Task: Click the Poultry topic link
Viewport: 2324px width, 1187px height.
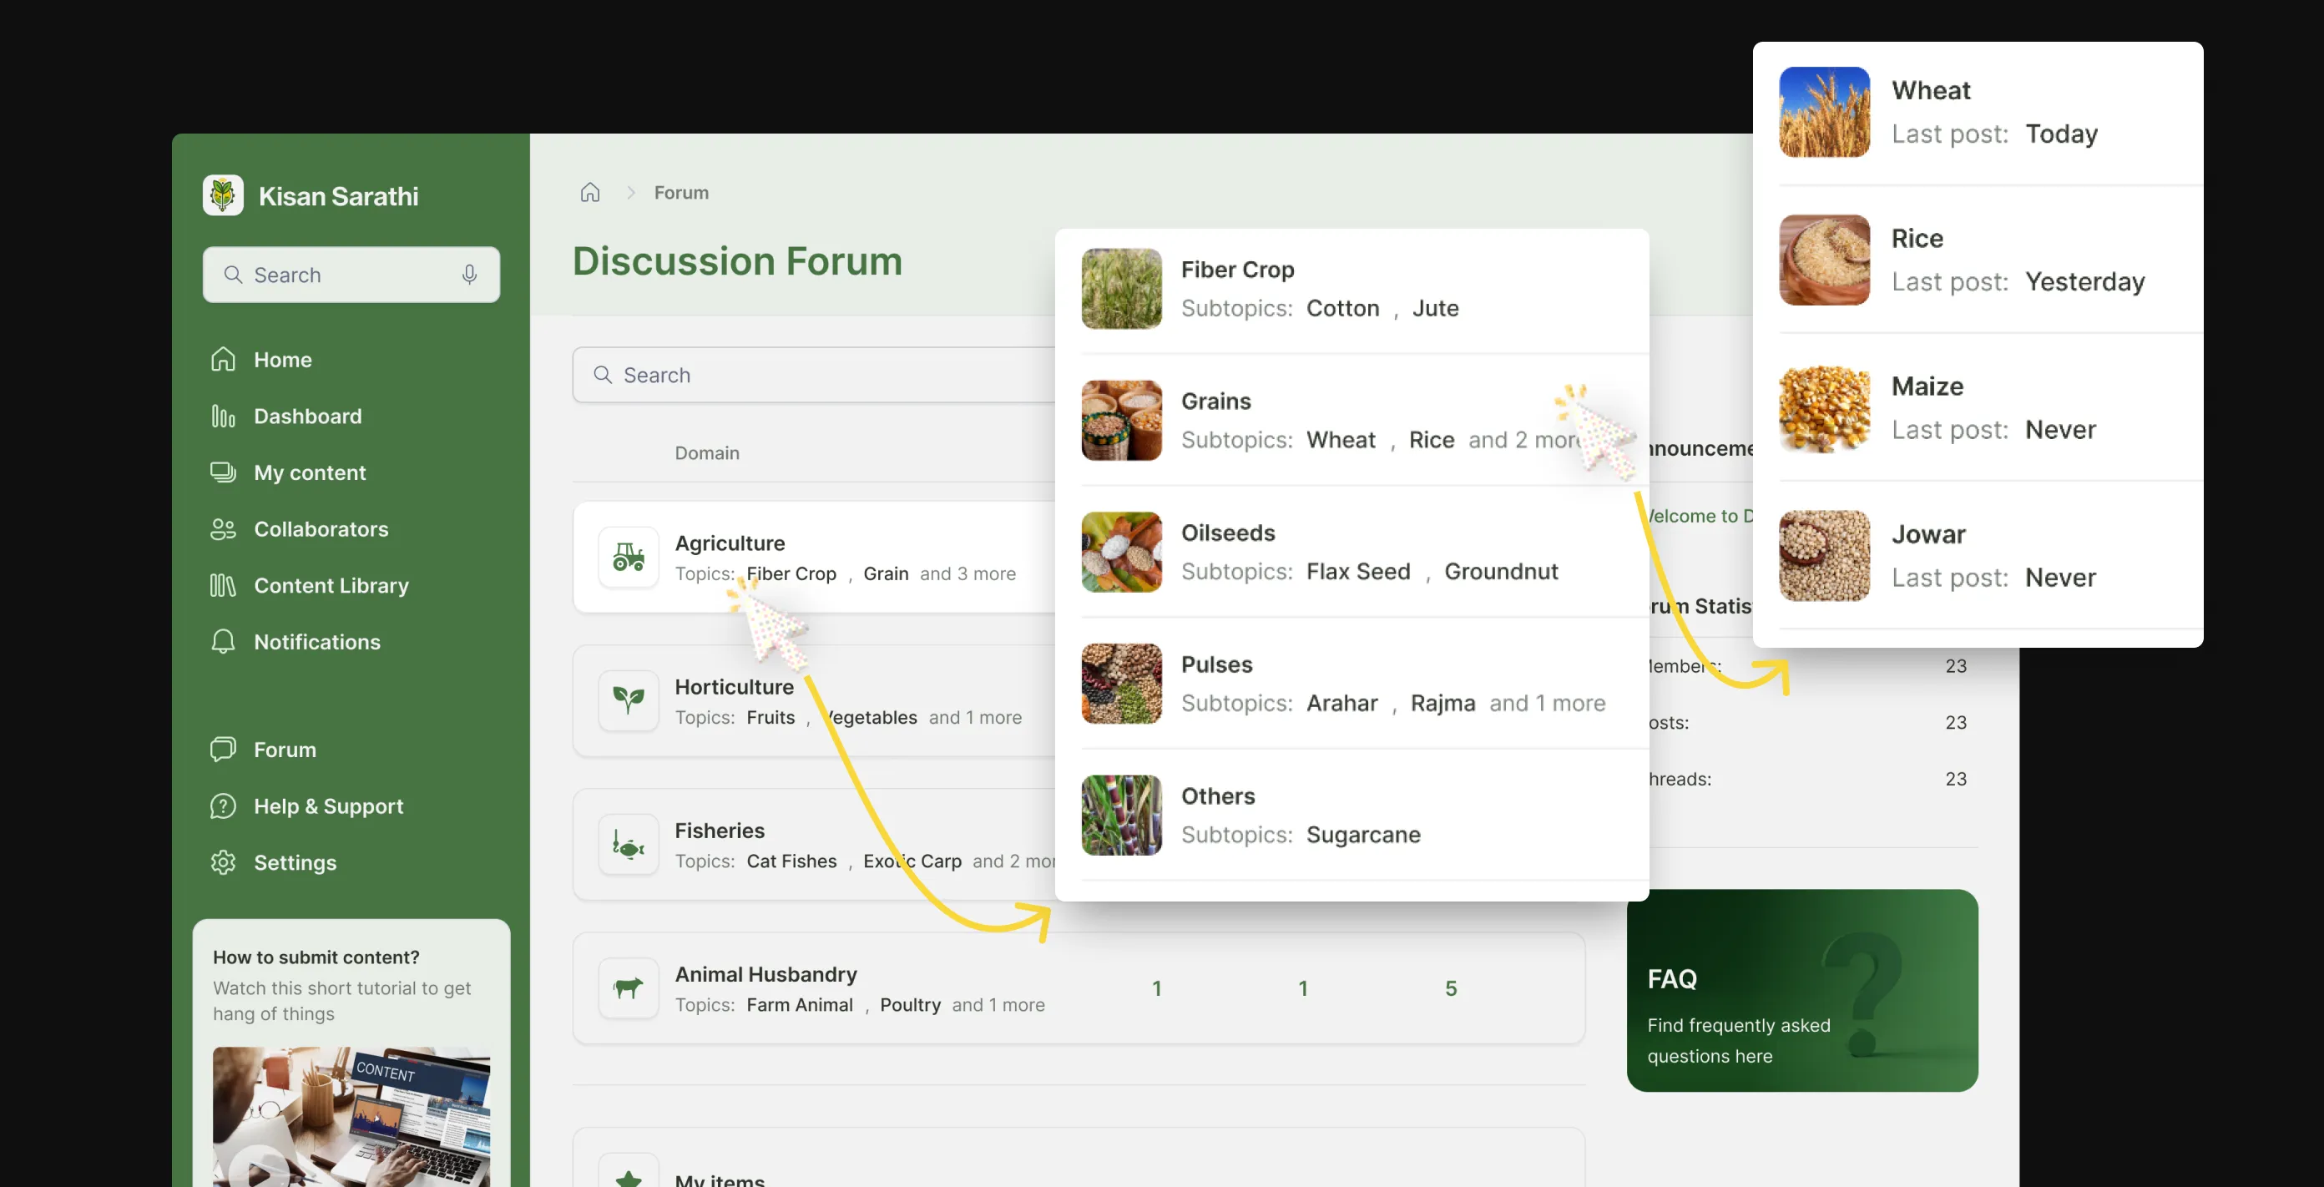Action: coord(910,1005)
